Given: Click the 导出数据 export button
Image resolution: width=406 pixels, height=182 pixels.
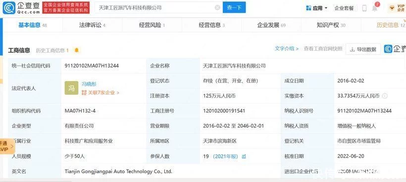Looking at the screenshot, I should pyautogui.click(x=363, y=49).
